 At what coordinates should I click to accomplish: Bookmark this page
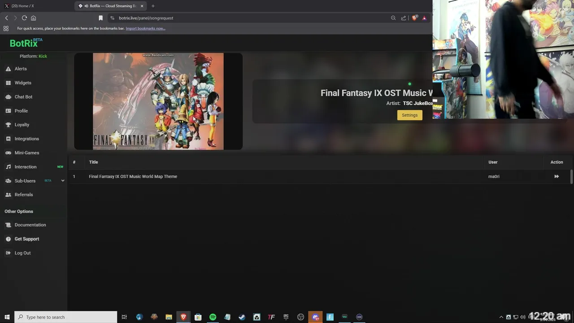(100, 18)
